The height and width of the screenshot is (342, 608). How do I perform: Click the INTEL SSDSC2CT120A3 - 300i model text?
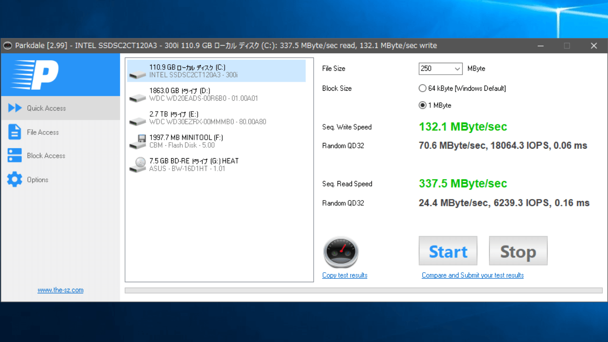point(193,75)
